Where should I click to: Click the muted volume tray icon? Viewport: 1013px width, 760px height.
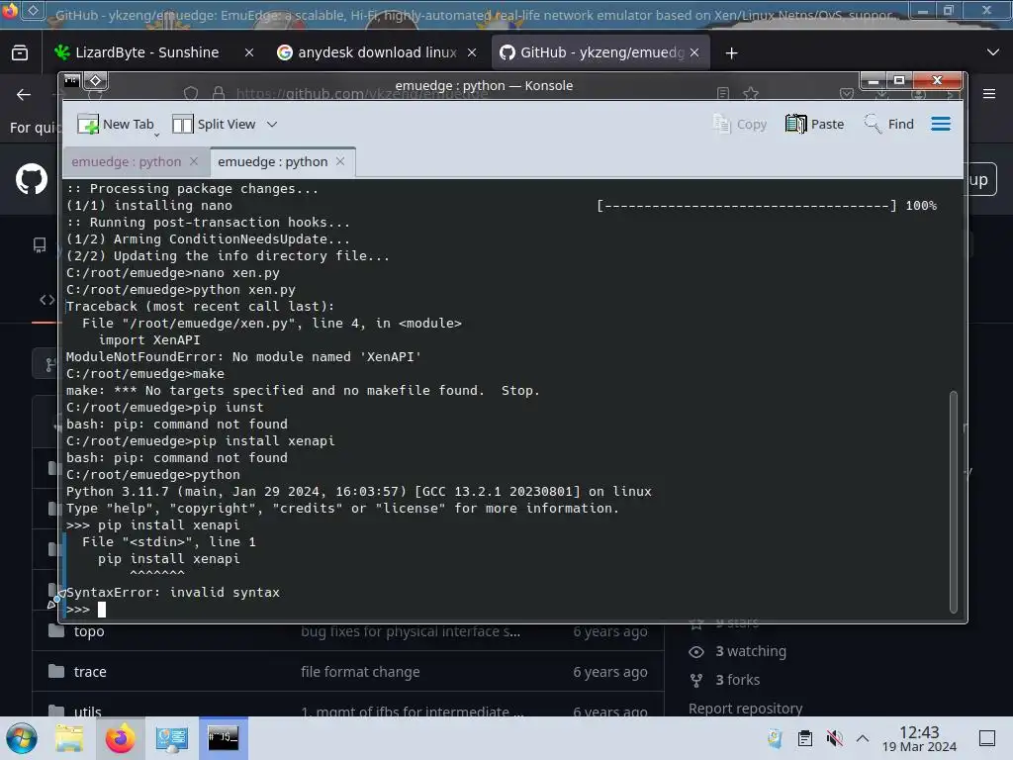tap(834, 738)
